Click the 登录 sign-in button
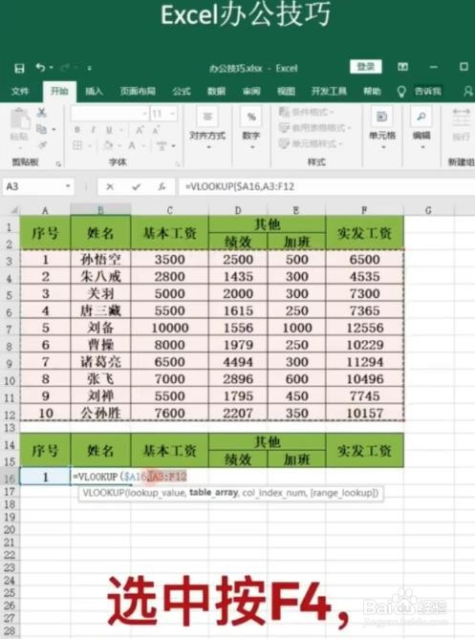Screen dimensions: 475x639 [366, 67]
